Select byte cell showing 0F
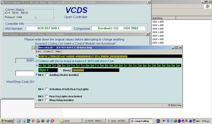 (x=50, y=66)
